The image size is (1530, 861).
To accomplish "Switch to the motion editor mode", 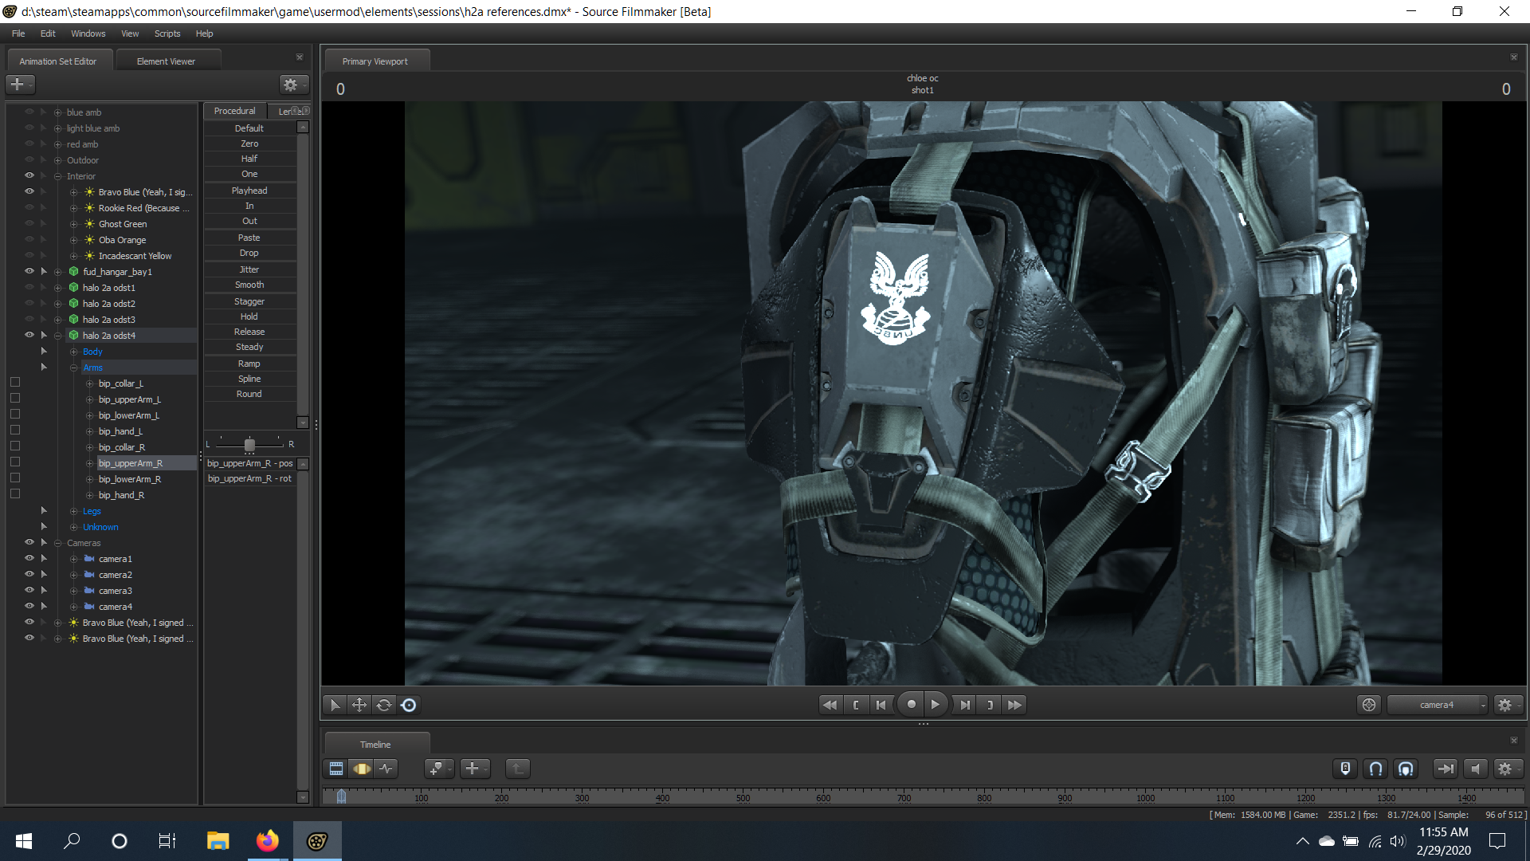I will coord(362,769).
